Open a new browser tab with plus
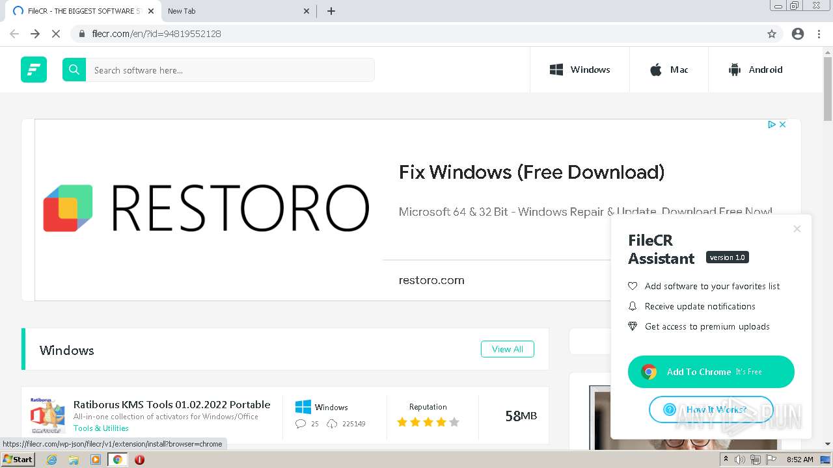This screenshot has width=833, height=468. coord(331,11)
